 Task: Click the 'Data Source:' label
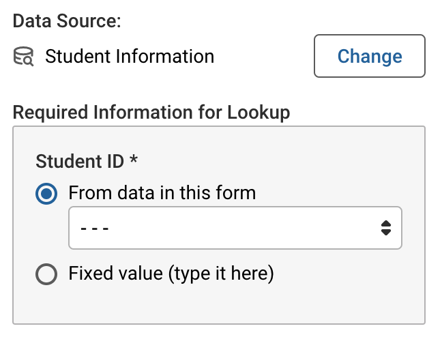point(67,21)
